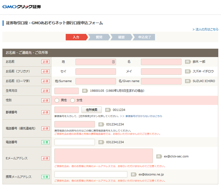The width and height of the screenshot is (221, 187).
Task: Click the 例 badge beside ex@docomo.ne.jp
Action: coord(134,175)
